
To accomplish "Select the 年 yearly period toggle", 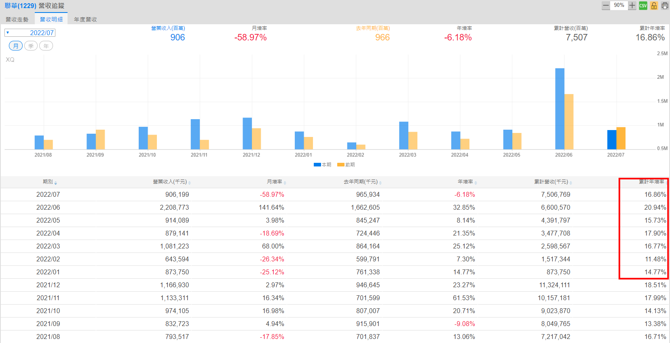I will click(46, 46).
